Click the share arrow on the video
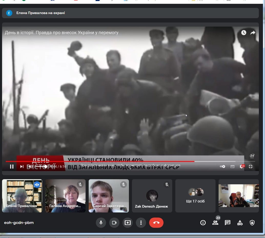Viewport: 265px width, 238px height. pyautogui.click(x=253, y=32)
